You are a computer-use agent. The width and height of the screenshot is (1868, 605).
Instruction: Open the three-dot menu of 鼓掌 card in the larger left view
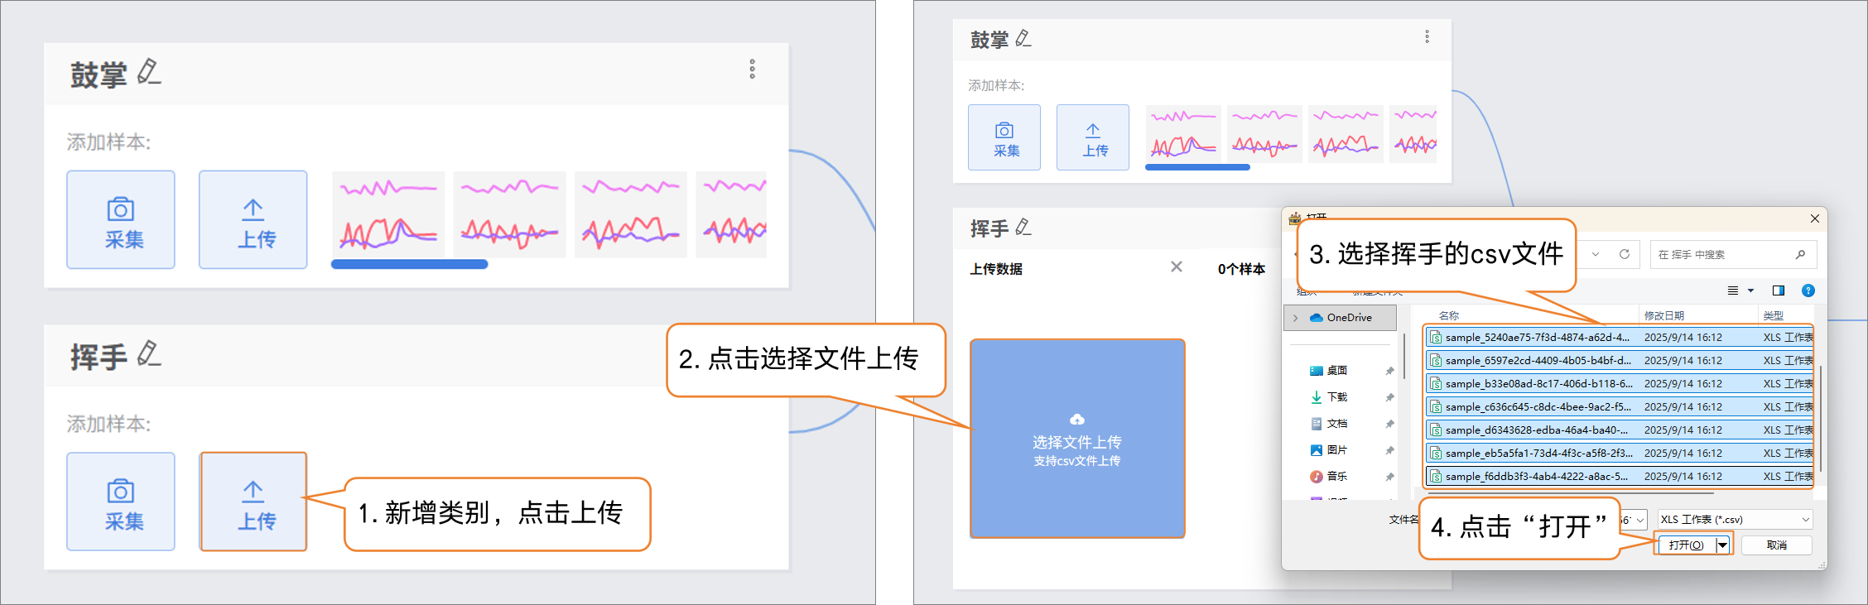click(x=752, y=69)
